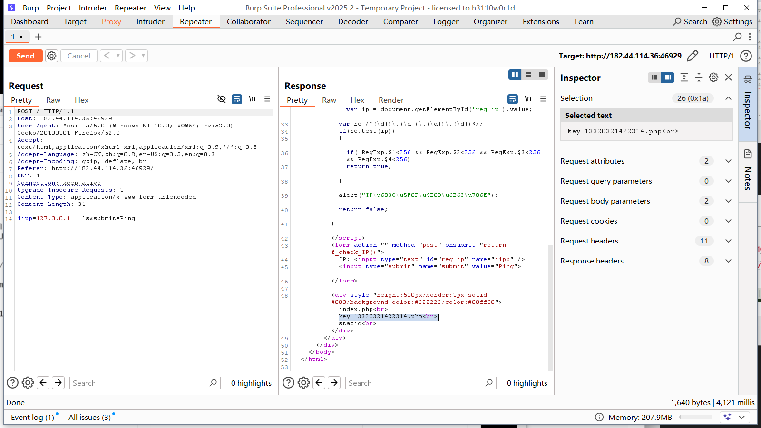Click the memory usage bar
The height and width of the screenshot is (428, 761).
(695, 417)
